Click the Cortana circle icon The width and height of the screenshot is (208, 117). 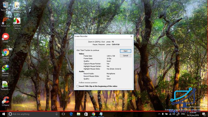[x=10, y=114]
